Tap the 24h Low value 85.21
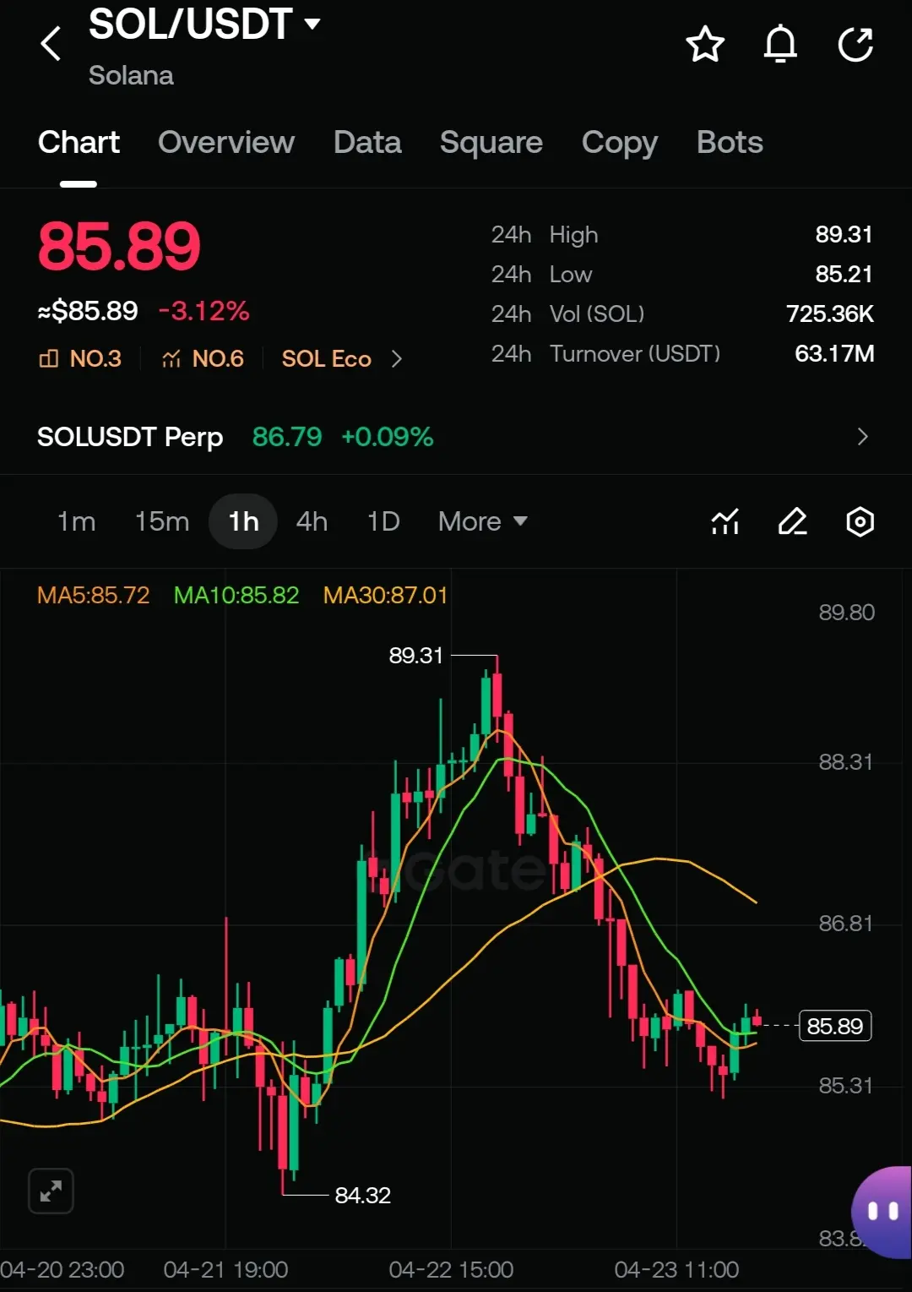Screen dimensions: 912x1292 tap(844, 274)
